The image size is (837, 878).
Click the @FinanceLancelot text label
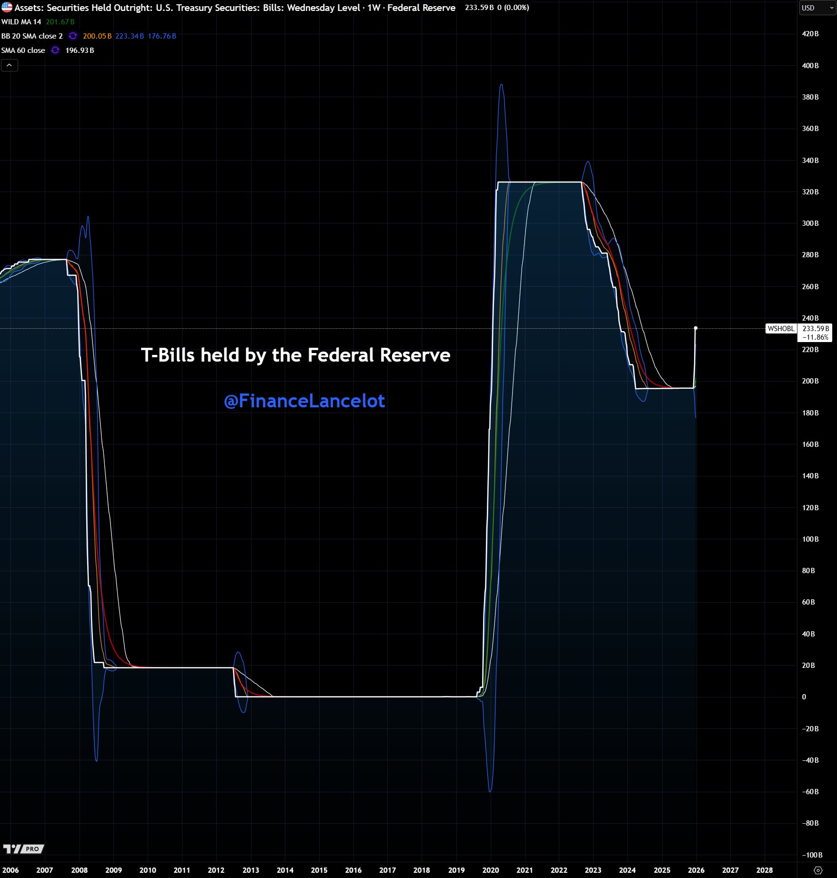304,401
